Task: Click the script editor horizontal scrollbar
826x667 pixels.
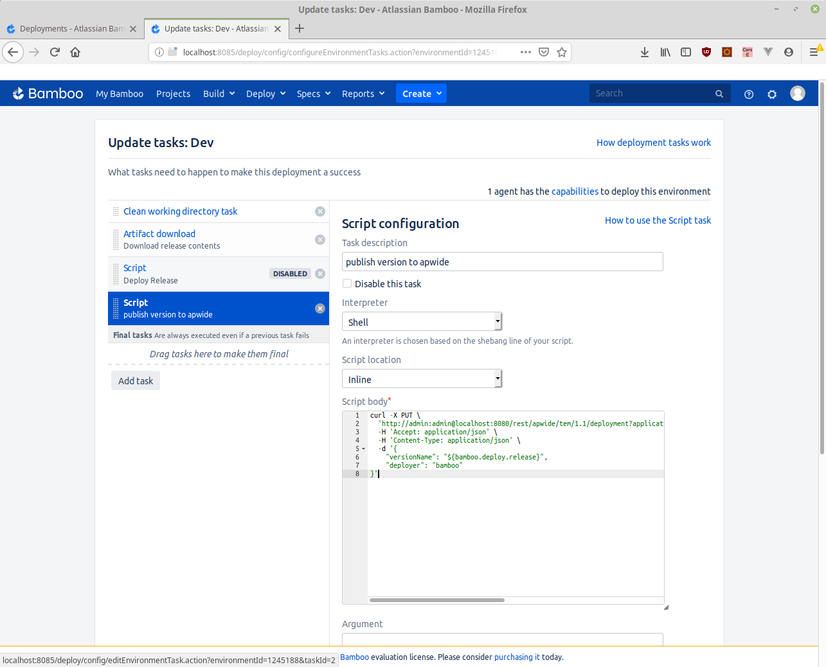Action: (x=437, y=600)
